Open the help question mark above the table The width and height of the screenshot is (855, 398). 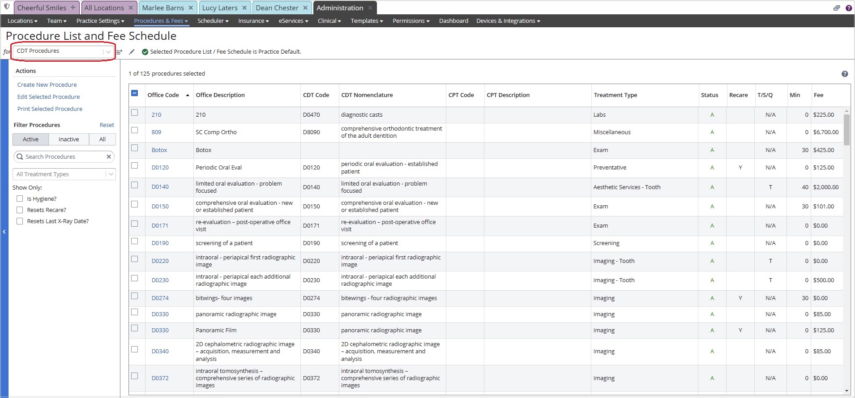click(845, 74)
